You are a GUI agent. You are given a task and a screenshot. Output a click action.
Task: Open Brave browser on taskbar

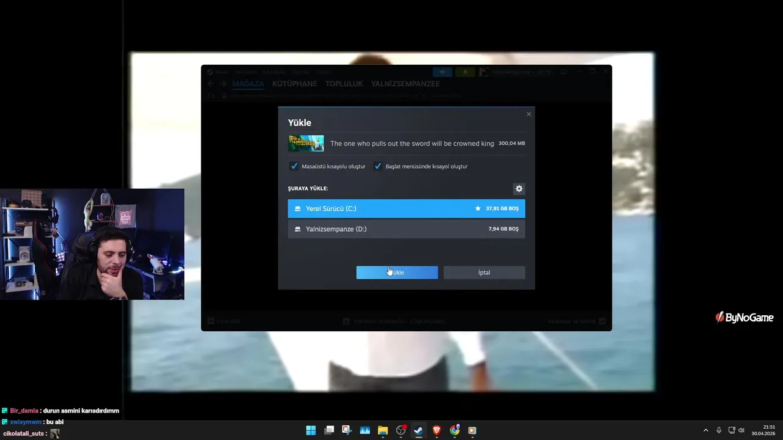(437, 430)
